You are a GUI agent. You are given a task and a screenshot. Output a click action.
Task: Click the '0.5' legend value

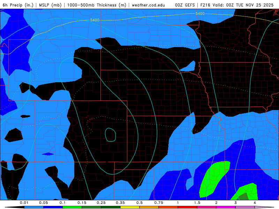coord(139,203)
